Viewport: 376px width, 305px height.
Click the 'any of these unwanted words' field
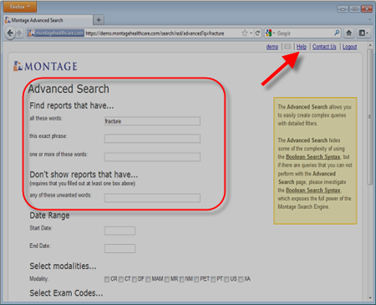pyautogui.click(x=152, y=198)
